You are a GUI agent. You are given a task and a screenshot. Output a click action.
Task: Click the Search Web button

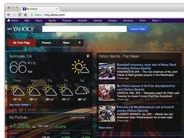(x=138, y=29)
